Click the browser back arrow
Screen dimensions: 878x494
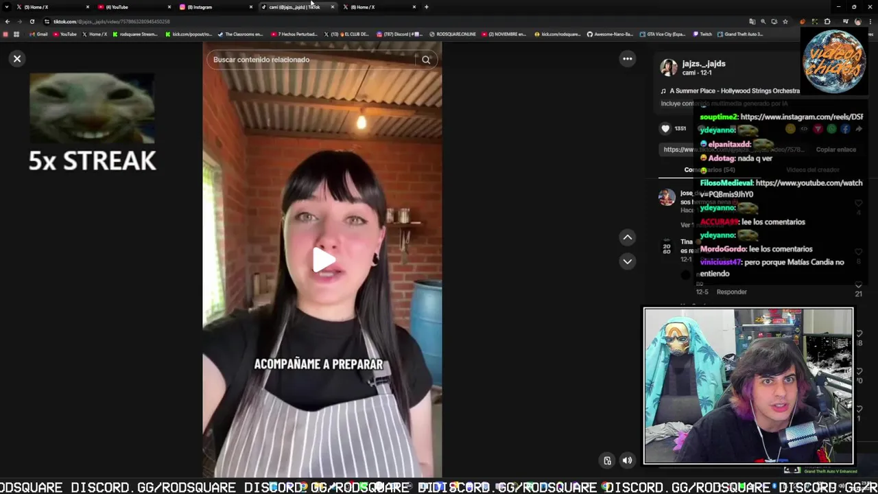[8, 21]
